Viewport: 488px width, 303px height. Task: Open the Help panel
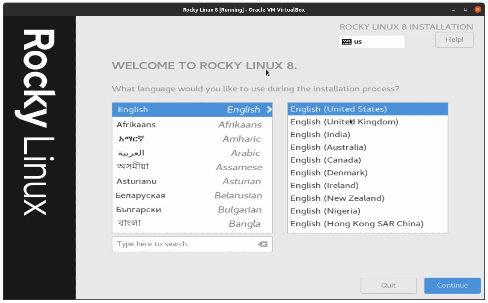tap(454, 40)
